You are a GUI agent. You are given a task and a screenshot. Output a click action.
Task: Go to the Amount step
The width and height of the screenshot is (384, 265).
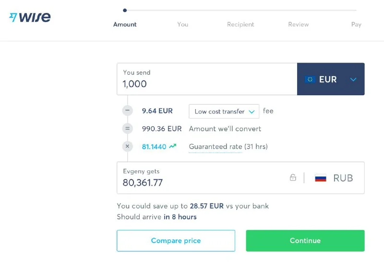(x=125, y=24)
